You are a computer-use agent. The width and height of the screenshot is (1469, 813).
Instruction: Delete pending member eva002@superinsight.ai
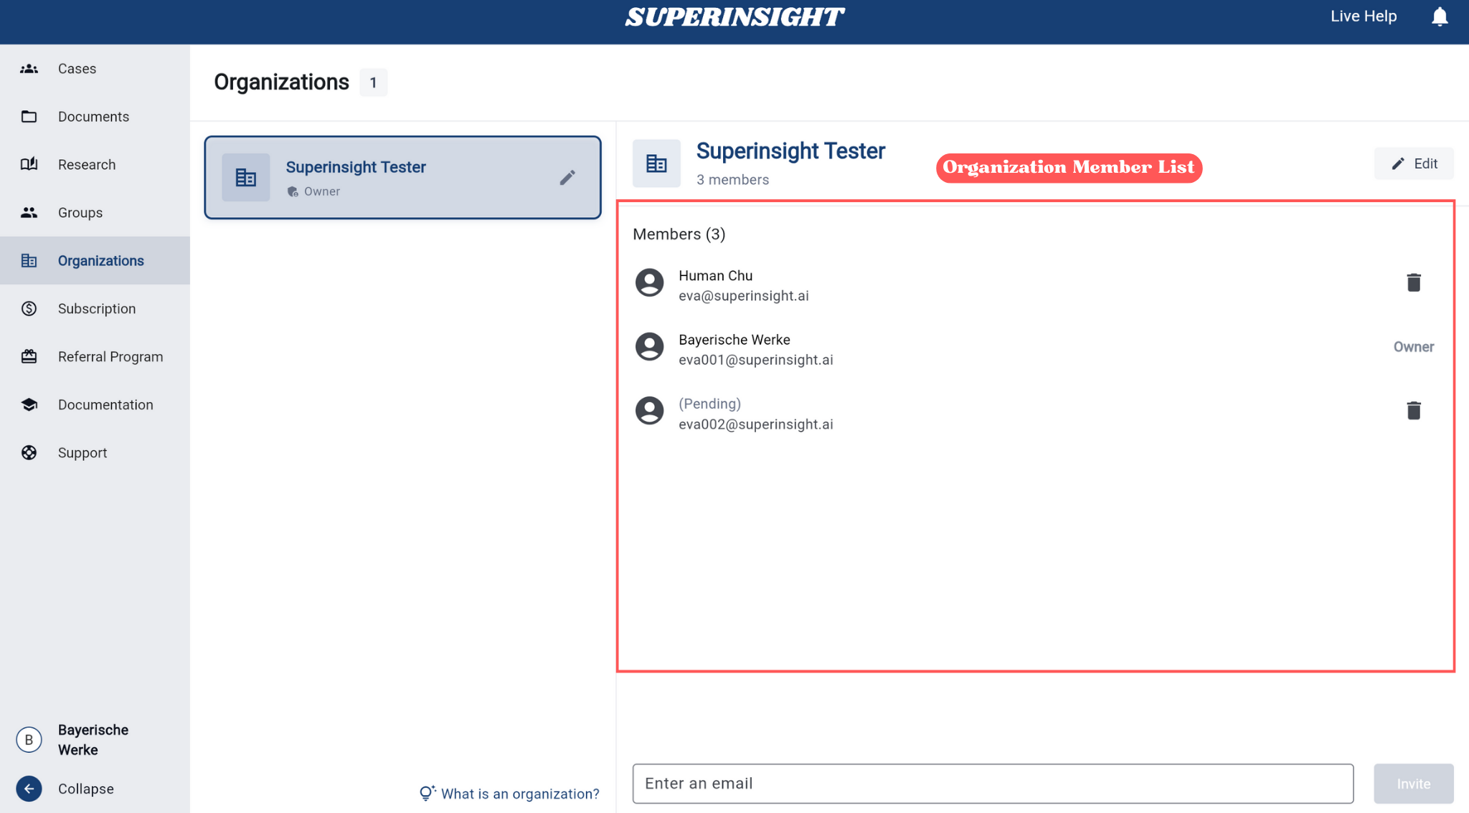click(1413, 411)
